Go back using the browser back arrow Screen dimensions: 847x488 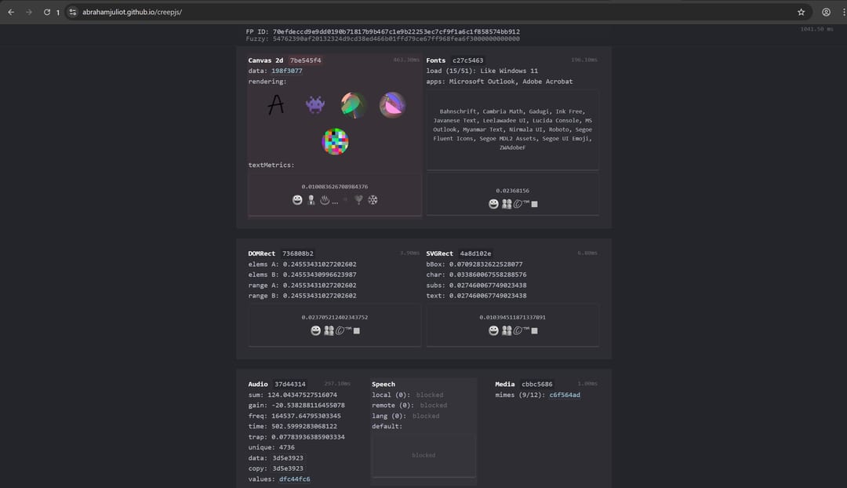11,12
